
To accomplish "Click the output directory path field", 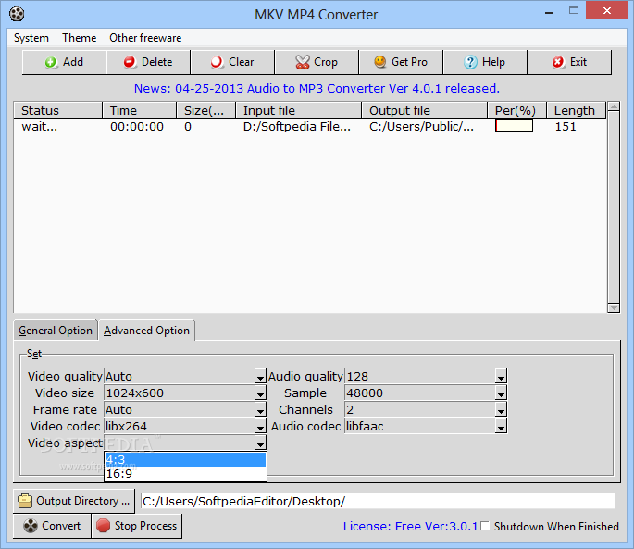I will click(378, 501).
